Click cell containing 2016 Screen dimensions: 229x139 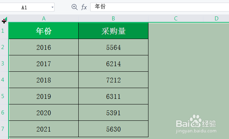pyautogui.click(x=43, y=47)
